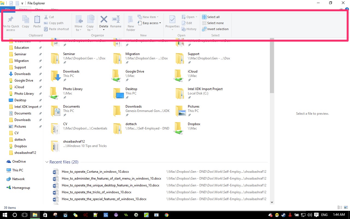Create a New folder
This screenshot has height=219, width=350.
(130, 23)
